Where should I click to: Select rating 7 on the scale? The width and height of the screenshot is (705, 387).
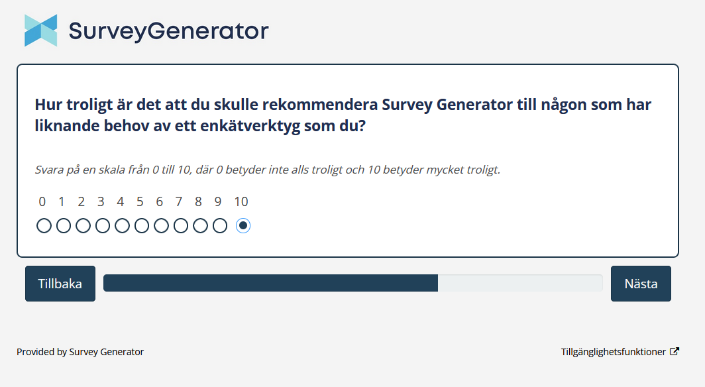(180, 225)
